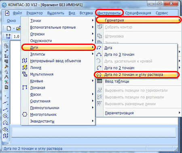
Task: Open the Сервис menu
Action: coord(162,13)
